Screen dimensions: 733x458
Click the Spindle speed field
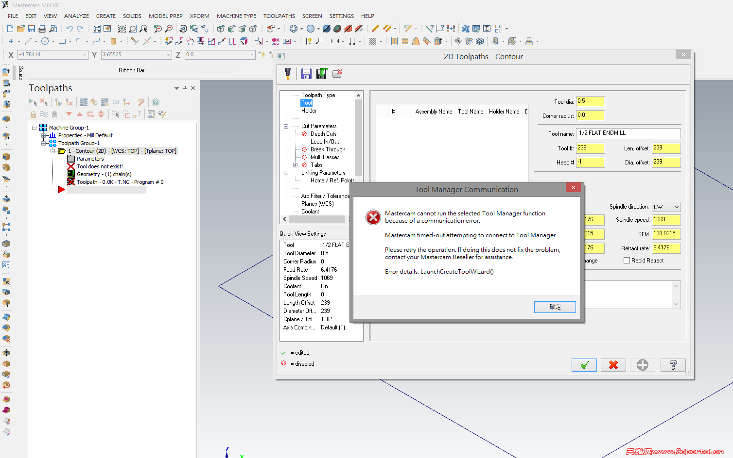point(666,220)
